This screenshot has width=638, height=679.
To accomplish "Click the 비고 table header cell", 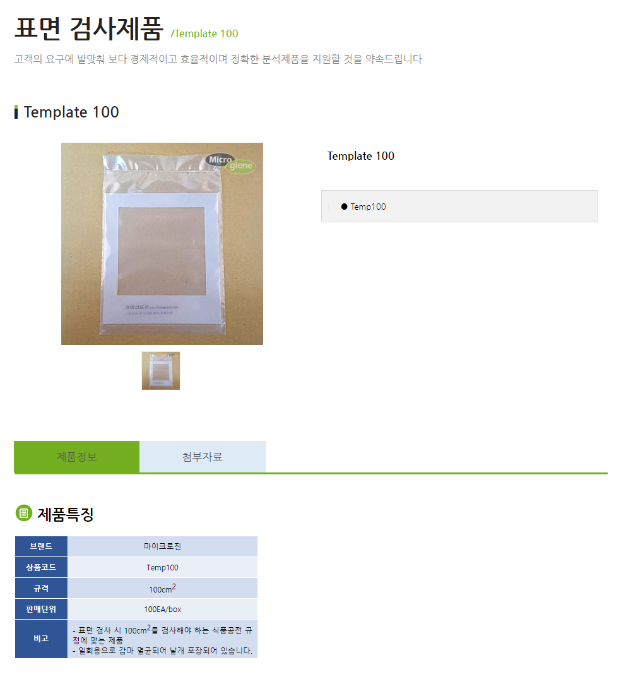I will pyautogui.click(x=41, y=639).
